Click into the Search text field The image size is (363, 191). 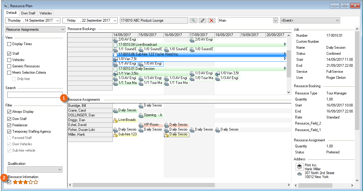click(x=35, y=95)
